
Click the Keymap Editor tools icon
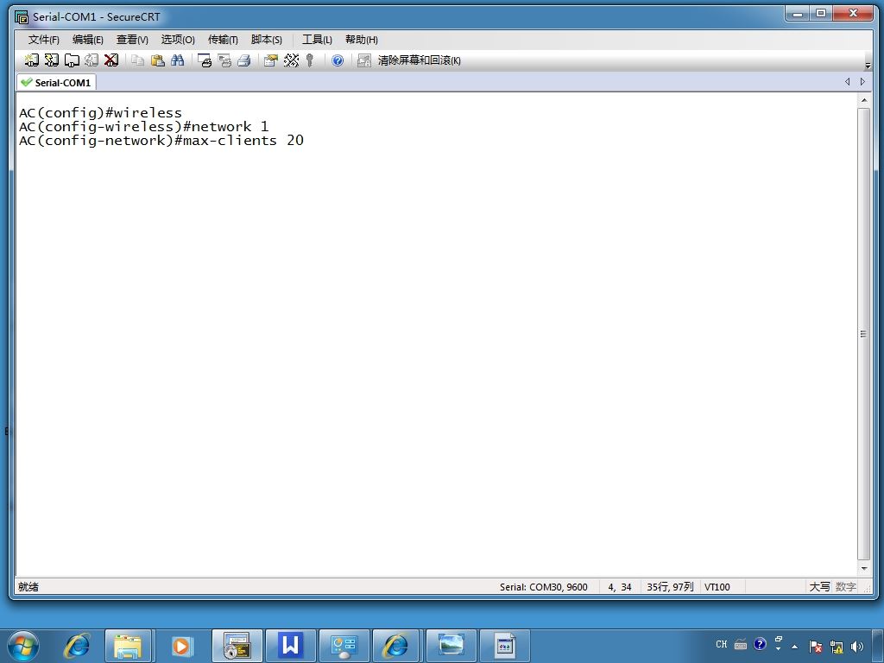pos(291,60)
